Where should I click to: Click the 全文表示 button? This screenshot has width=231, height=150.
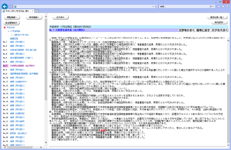60,17
